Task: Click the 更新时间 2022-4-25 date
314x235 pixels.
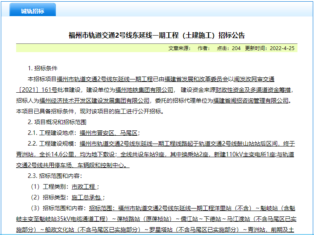Action: click(270, 48)
